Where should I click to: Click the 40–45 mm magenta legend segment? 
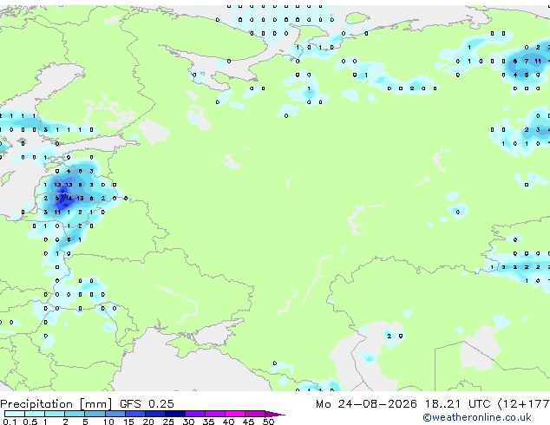point(235,414)
